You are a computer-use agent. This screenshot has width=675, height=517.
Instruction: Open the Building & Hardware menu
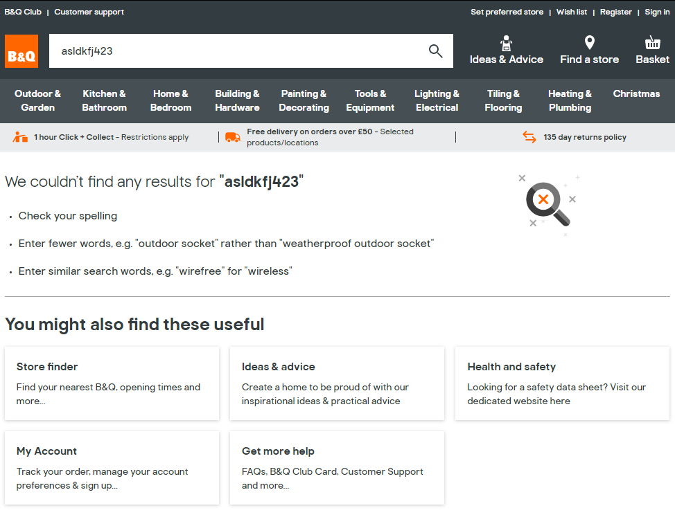[x=237, y=100]
